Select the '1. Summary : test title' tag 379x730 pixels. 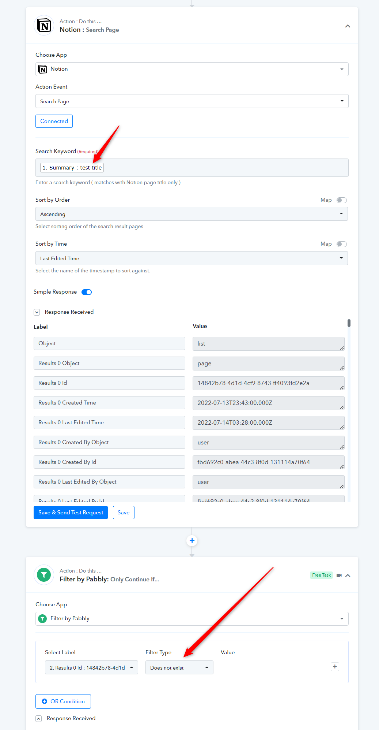pos(72,168)
